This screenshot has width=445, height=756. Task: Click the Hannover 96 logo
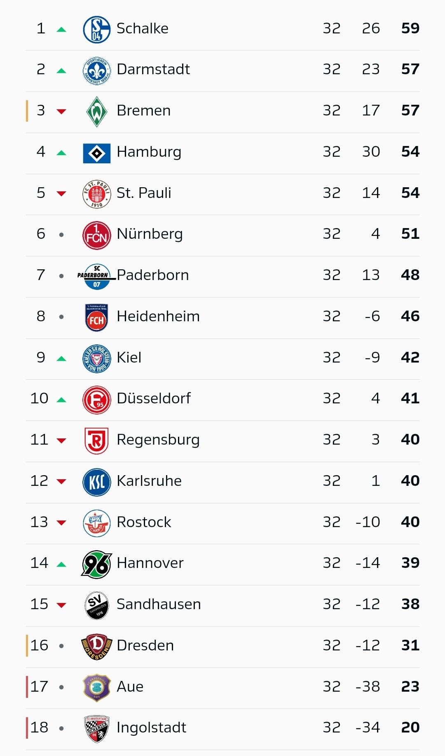(x=97, y=565)
